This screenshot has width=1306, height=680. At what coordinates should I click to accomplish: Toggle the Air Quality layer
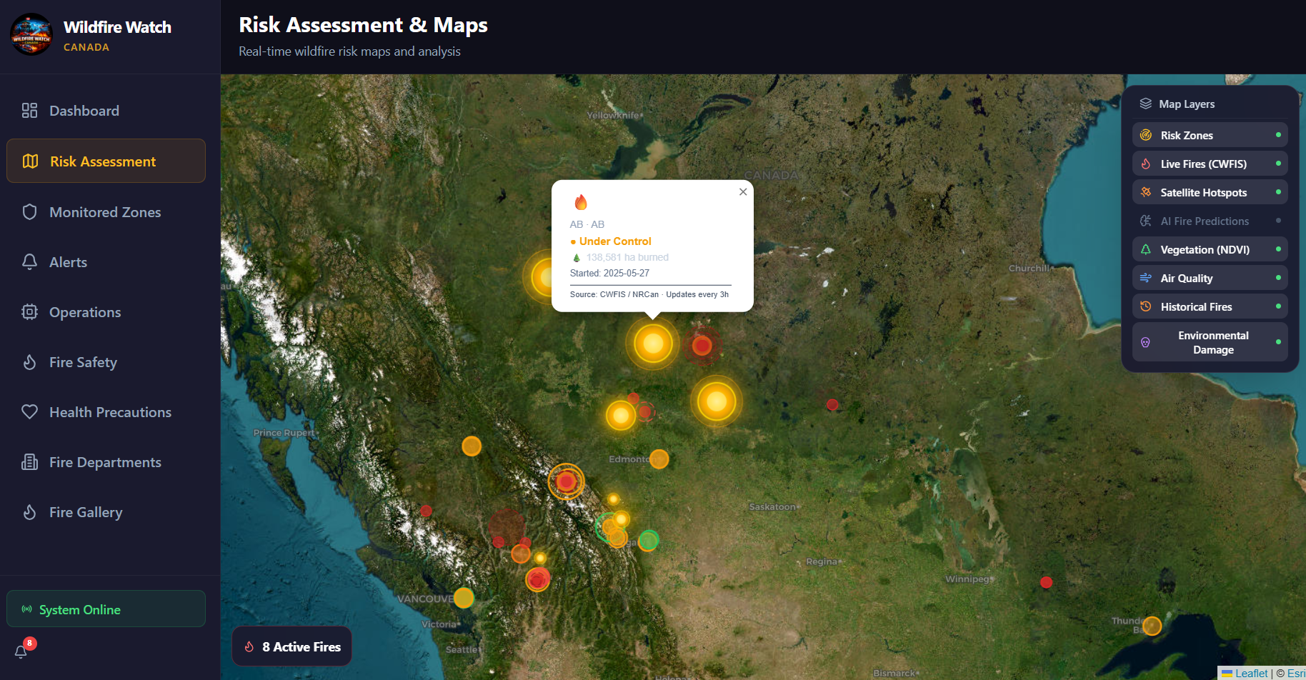pyautogui.click(x=1210, y=278)
